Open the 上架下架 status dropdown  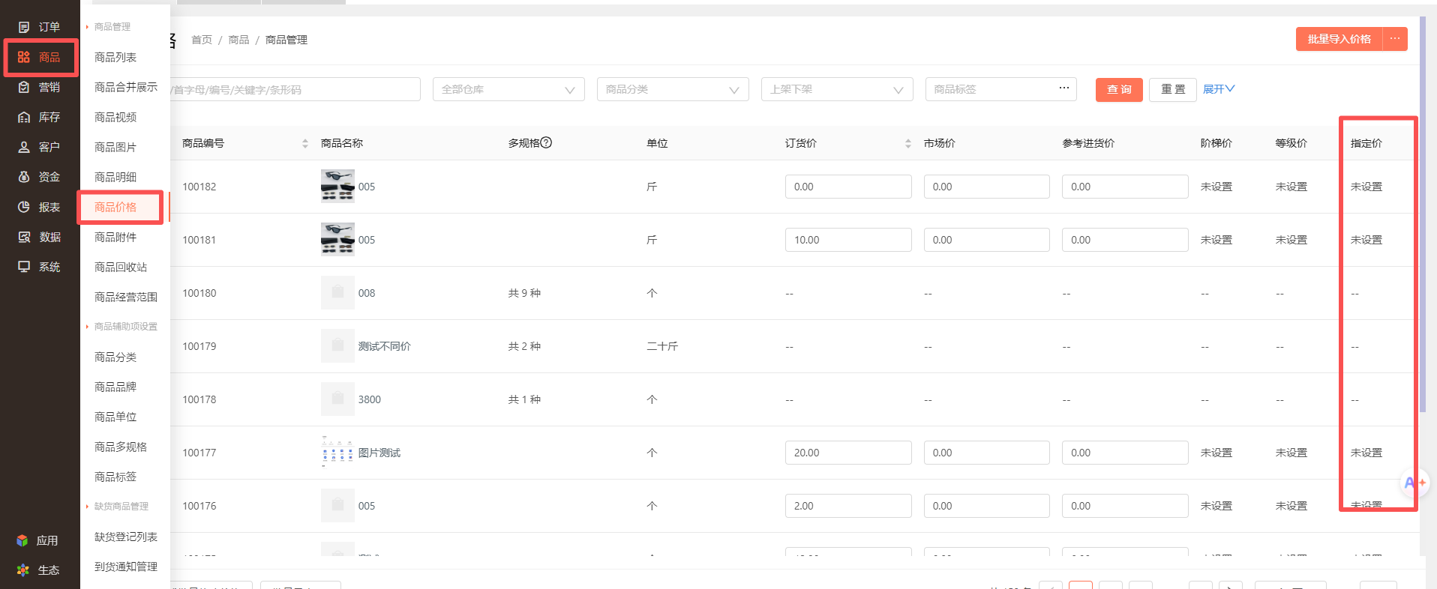[x=837, y=89]
